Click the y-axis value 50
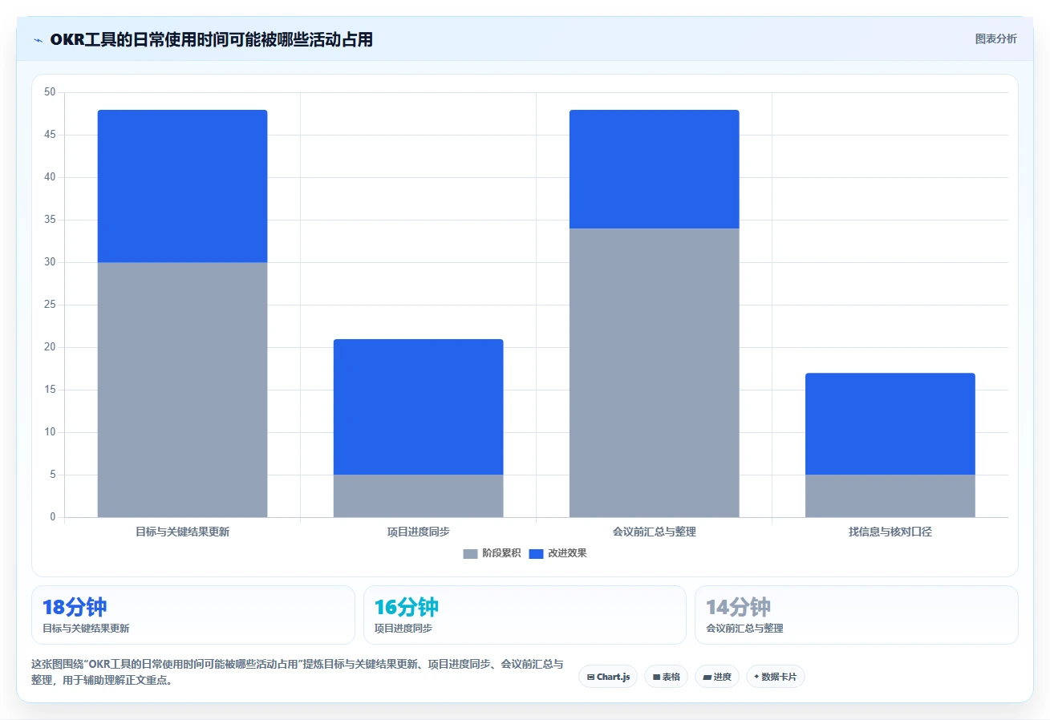The width and height of the screenshot is (1050, 720). [50, 92]
